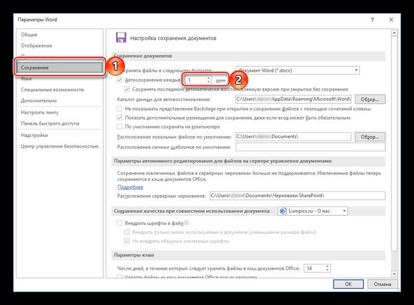Image resolution: width=414 pixels, height=305 pixels.
Task: Click the help question mark button
Action: (372, 20)
